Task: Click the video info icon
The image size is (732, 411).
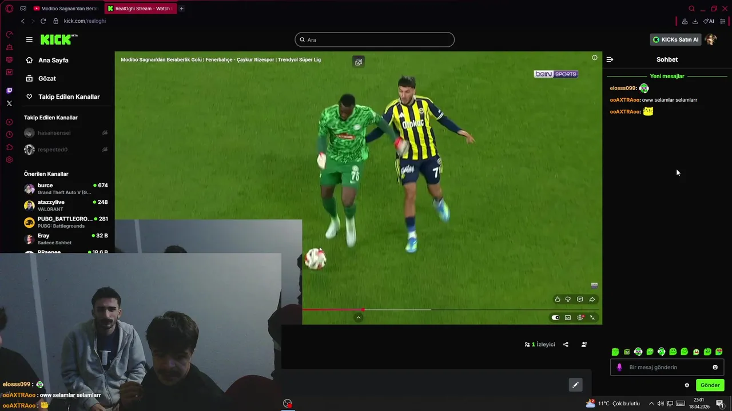Action: 595,58
